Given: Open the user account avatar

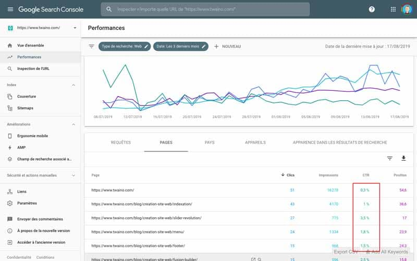Looking at the screenshot, I should pyautogui.click(x=407, y=9).
